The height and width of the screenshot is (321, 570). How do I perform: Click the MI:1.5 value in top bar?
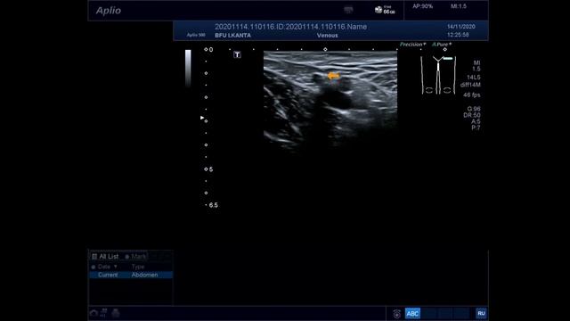tap(459, 6)
